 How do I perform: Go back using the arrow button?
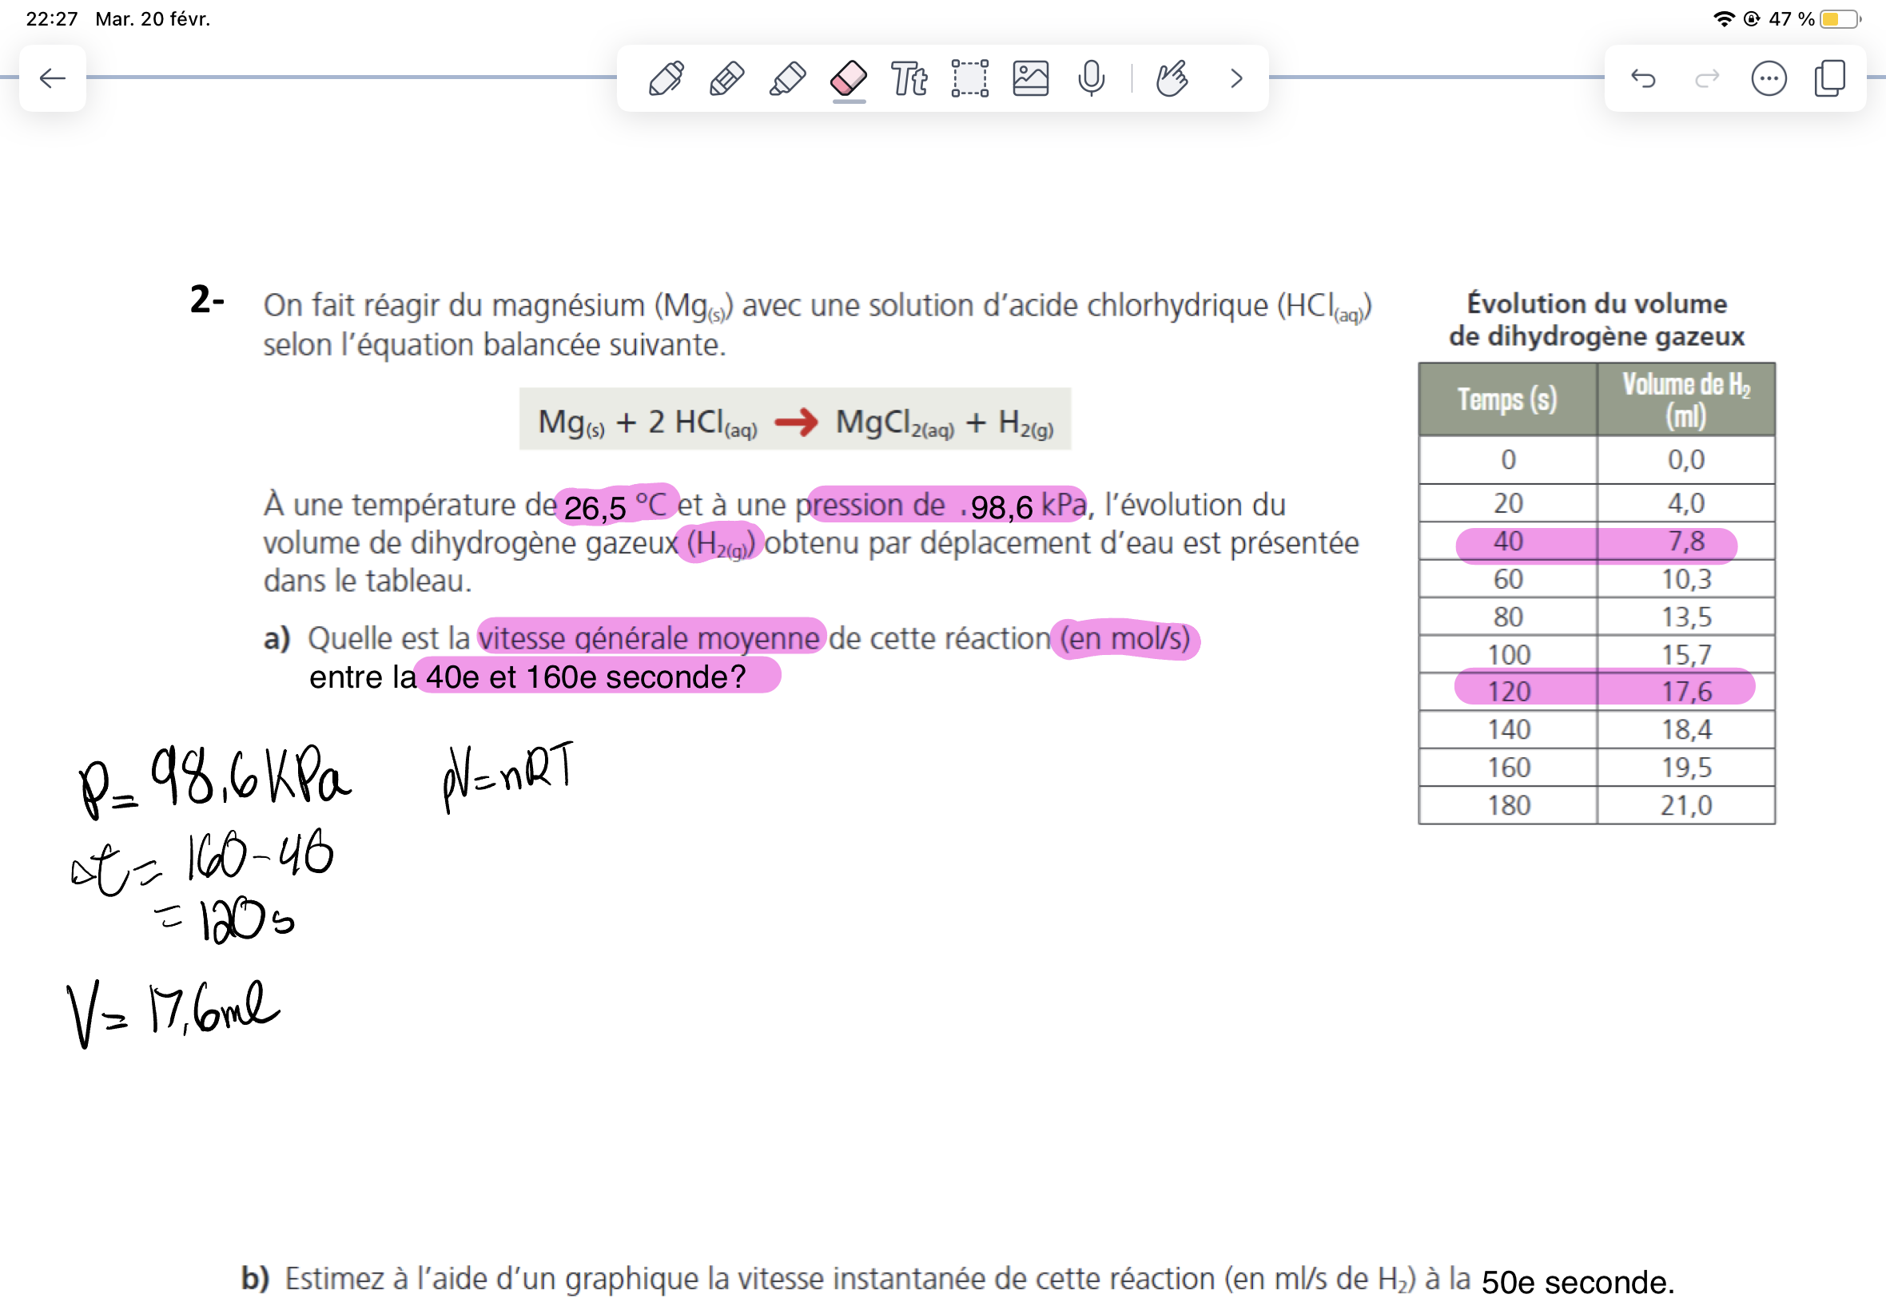[53, 79]
